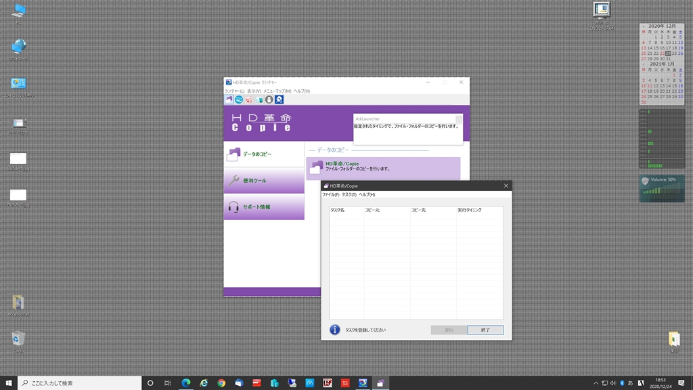Viewport: 693px width, 390px height.
Task: Open Google Chrome from taskbar
Action: pos(221,383)
